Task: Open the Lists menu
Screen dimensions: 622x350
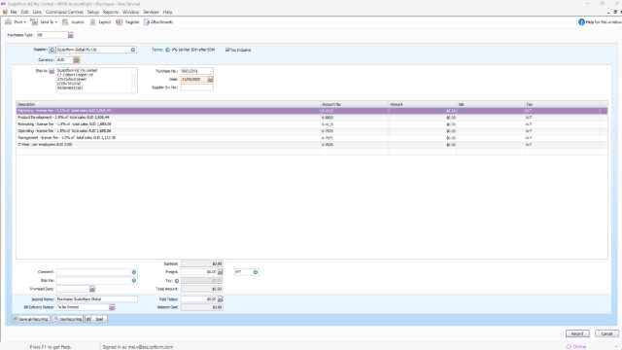Action: tap(37, 13)
